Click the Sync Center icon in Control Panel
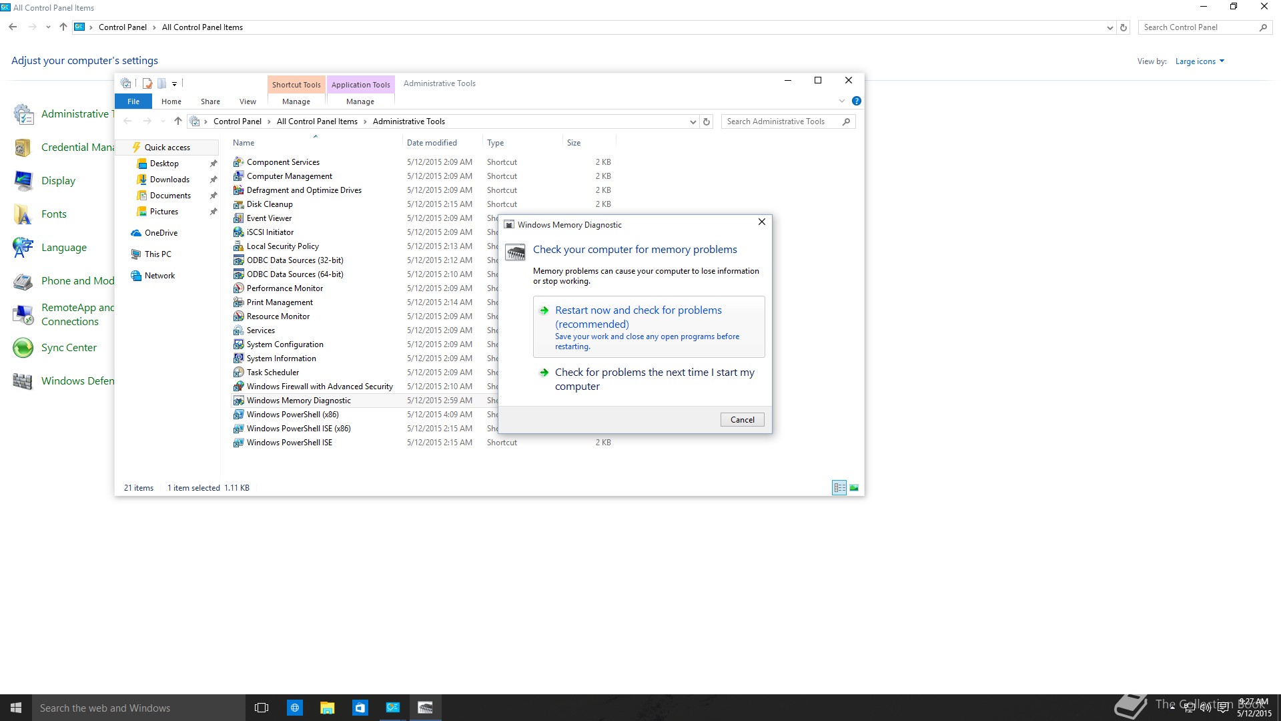This screenshot has width=1281, height=721. pos(23,348)
